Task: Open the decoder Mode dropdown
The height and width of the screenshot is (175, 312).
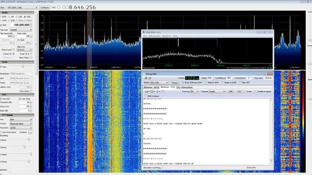Action: 159,83
